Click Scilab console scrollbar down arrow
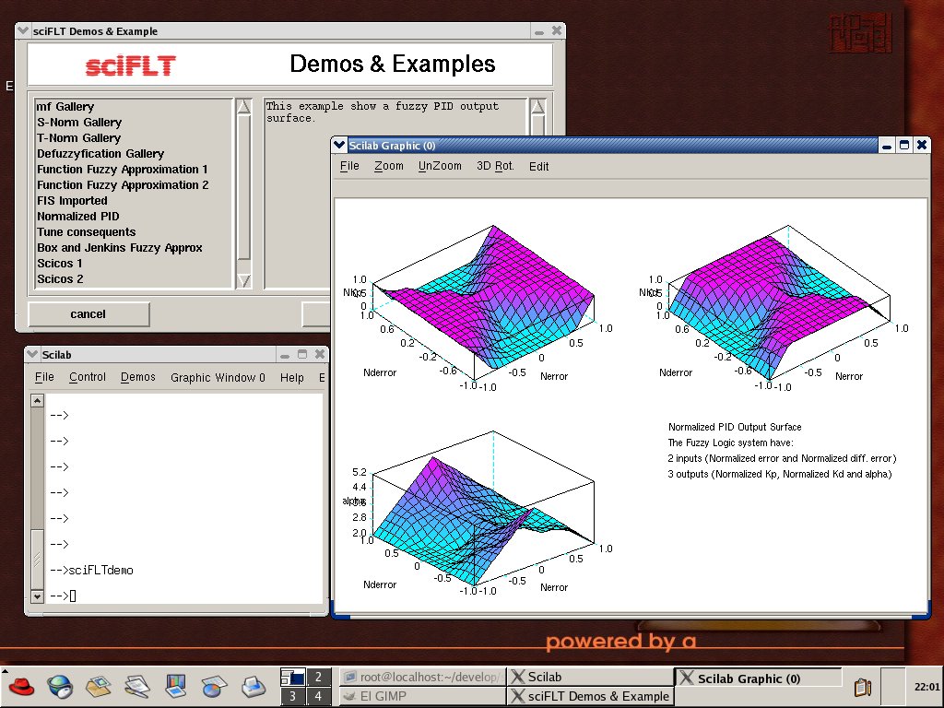This screenshot has width=944, height=708. [37, 596]
